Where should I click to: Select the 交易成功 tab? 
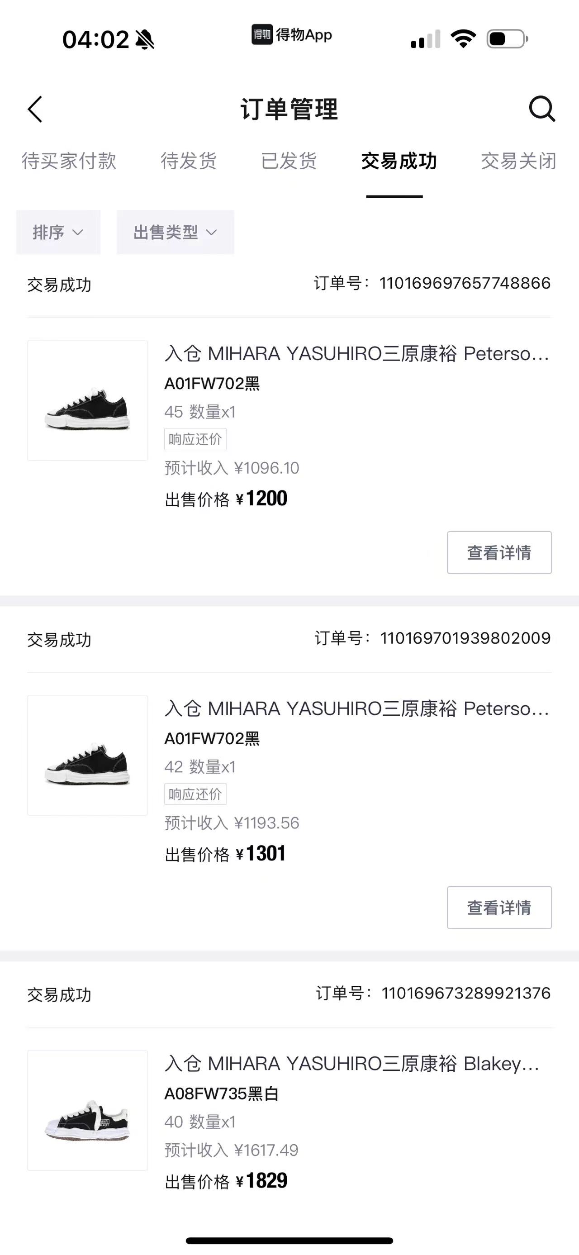pos(399,161)
